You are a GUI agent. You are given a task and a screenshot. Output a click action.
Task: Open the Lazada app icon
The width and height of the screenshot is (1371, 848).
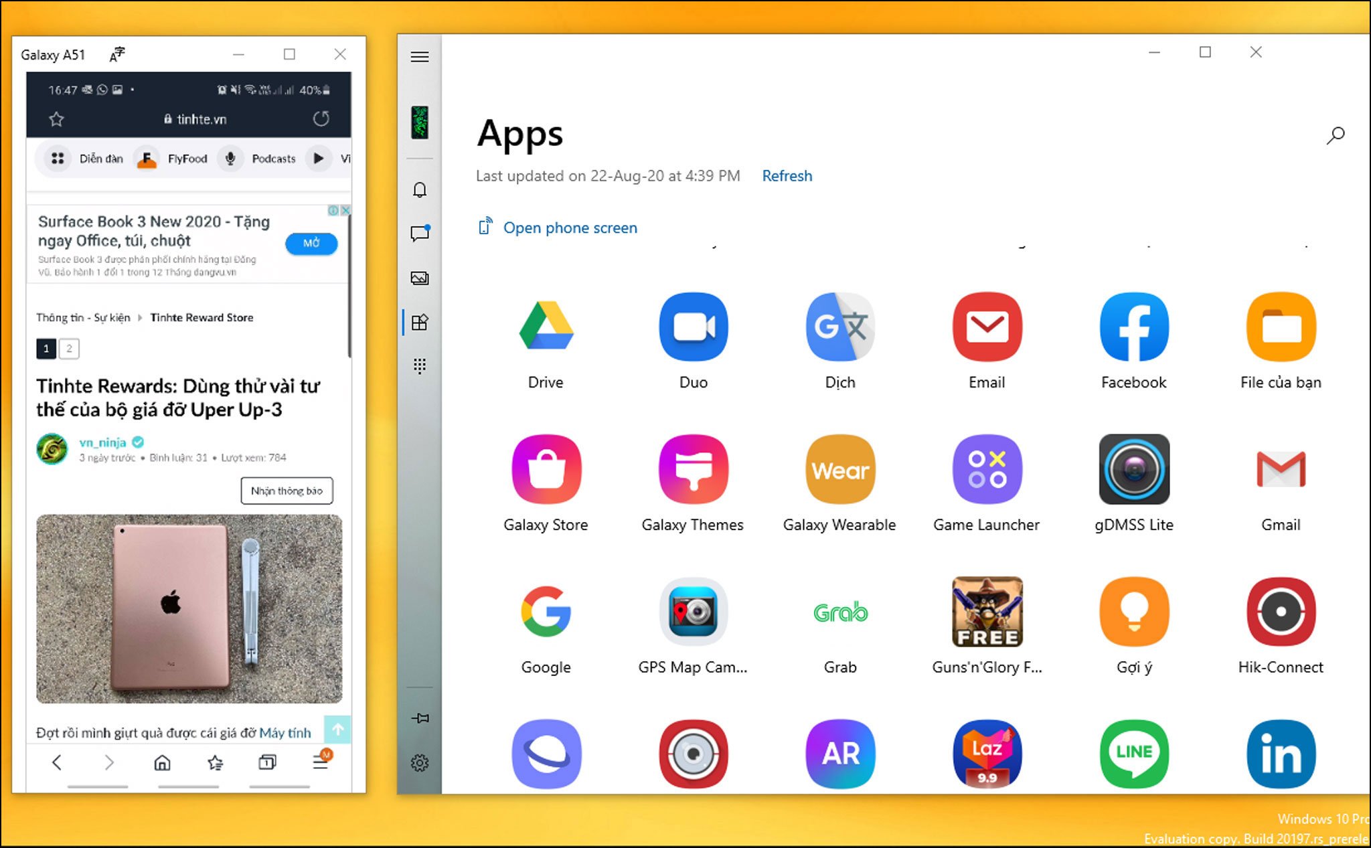987,754
